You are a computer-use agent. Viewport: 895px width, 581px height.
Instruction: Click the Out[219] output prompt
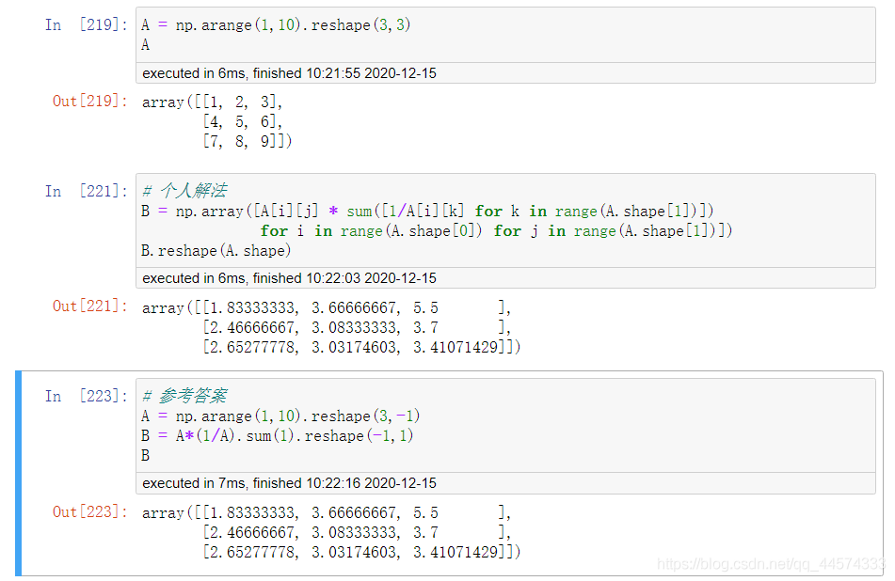coord(89,101)
